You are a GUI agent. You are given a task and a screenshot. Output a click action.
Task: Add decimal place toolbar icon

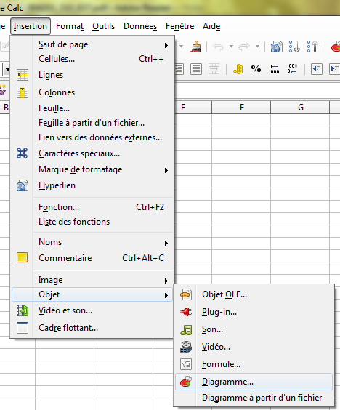[274, 69]
